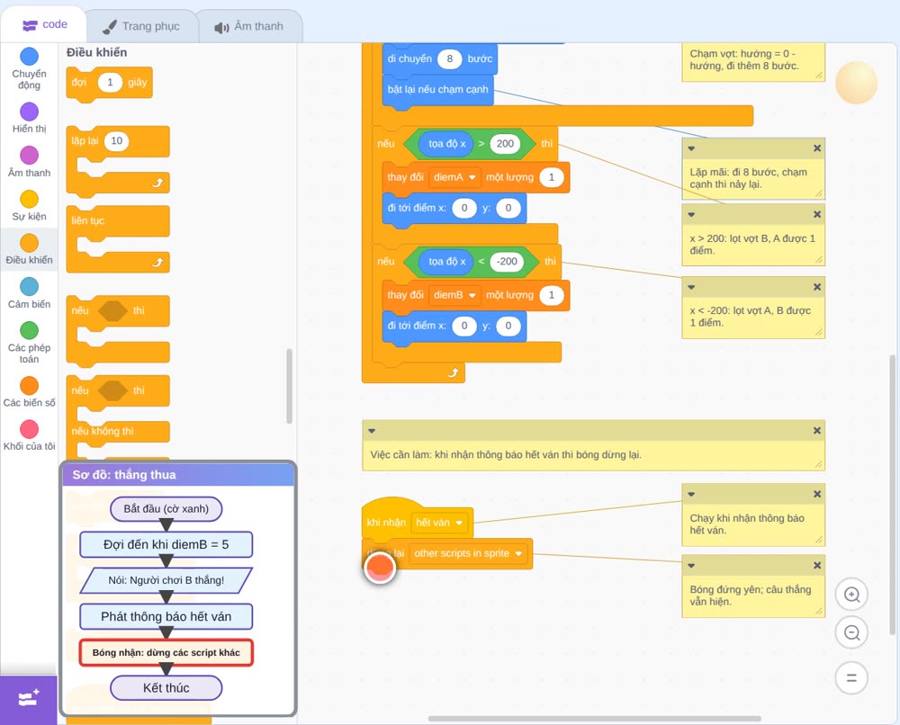Close the 'Lặp mãi' comment
Screen dimensions: 900x725
817,148
